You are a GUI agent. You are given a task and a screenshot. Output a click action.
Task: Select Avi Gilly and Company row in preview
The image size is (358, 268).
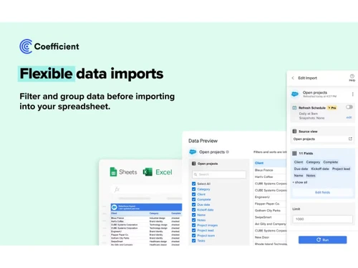(x=270, y=224)
